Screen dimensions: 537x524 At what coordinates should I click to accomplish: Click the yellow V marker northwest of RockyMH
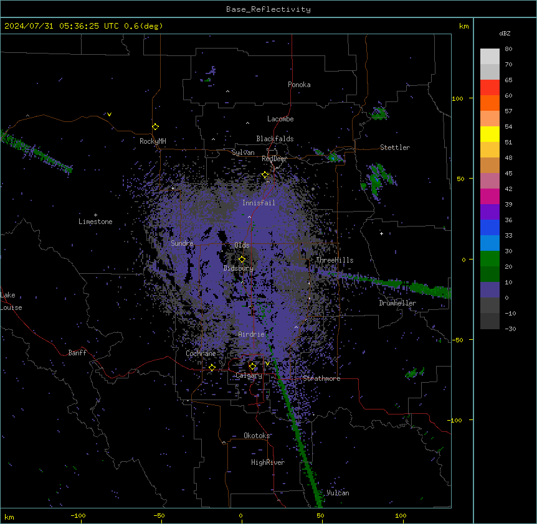pos(109,115)
